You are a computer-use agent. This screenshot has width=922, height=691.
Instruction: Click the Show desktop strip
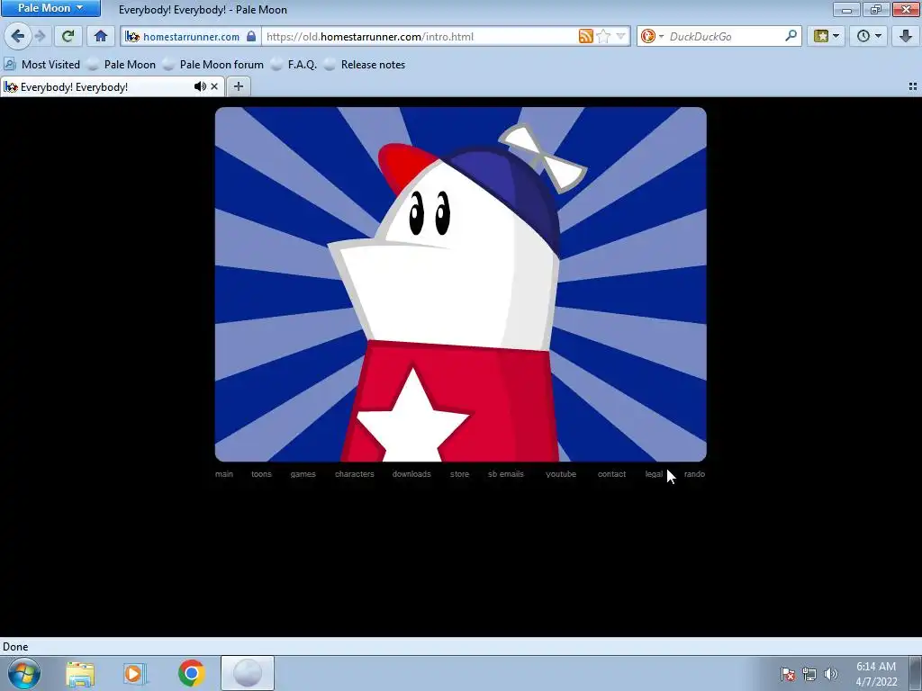[x=916, y=673]
